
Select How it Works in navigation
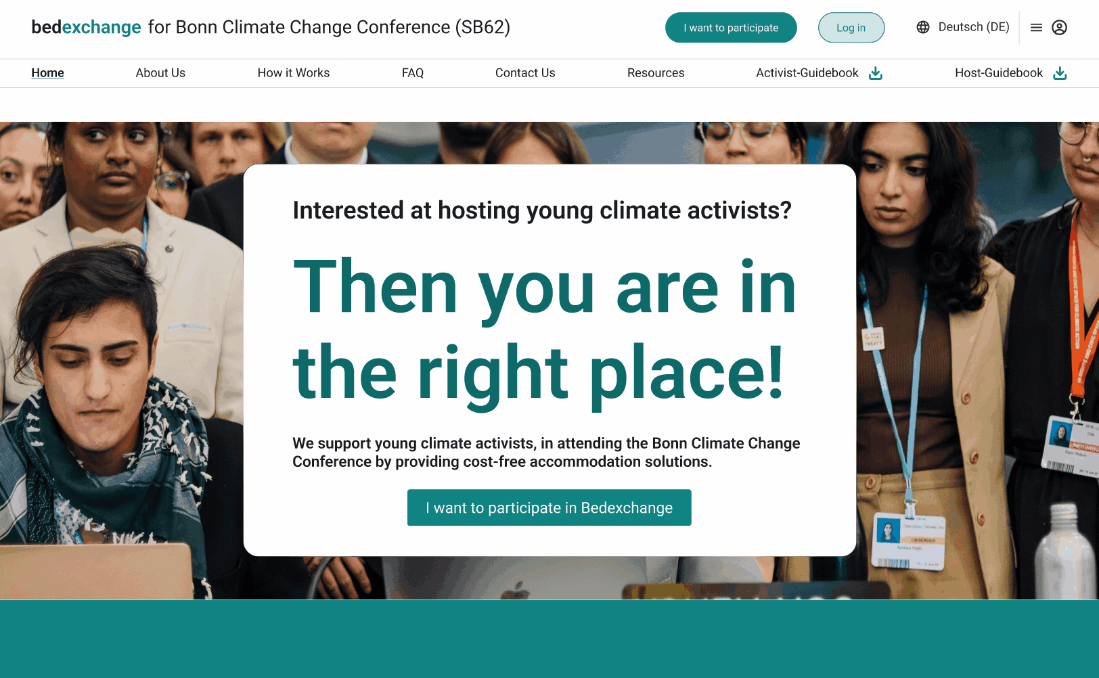tap(294, 73)
